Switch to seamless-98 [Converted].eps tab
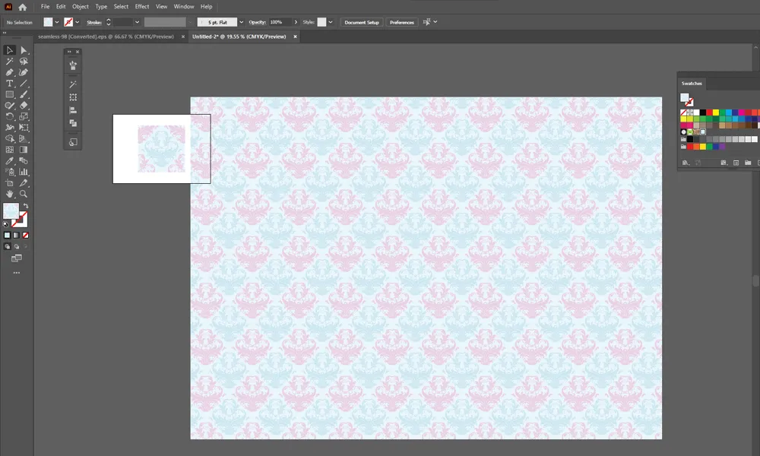Viewport: 760px width, 456px height. pos(106,36)
